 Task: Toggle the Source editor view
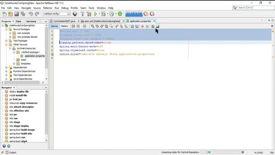pyautogui.click(x=54, y=26)
